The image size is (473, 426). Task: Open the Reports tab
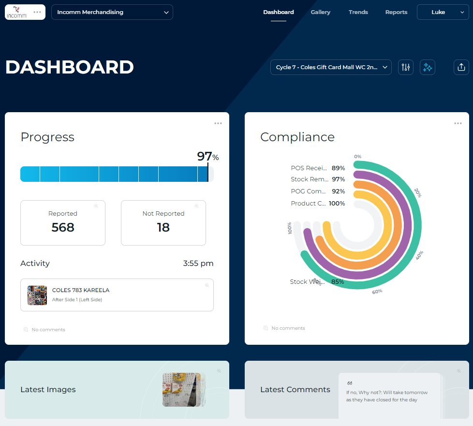[396, 12]
